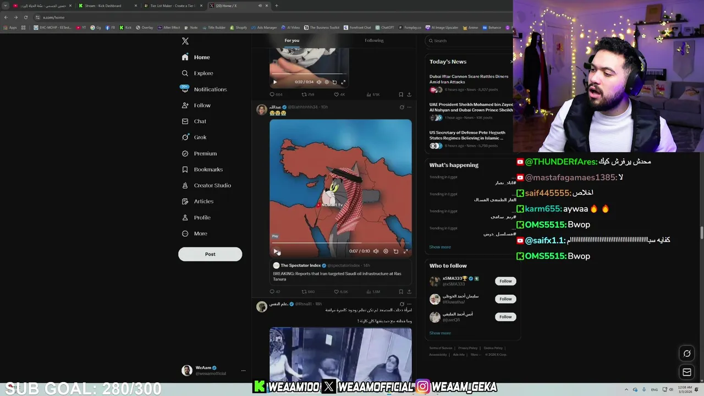Viewport: 704px width, 396px height.
Task: Switch to the For you tab
Action: tap(292, 40)
